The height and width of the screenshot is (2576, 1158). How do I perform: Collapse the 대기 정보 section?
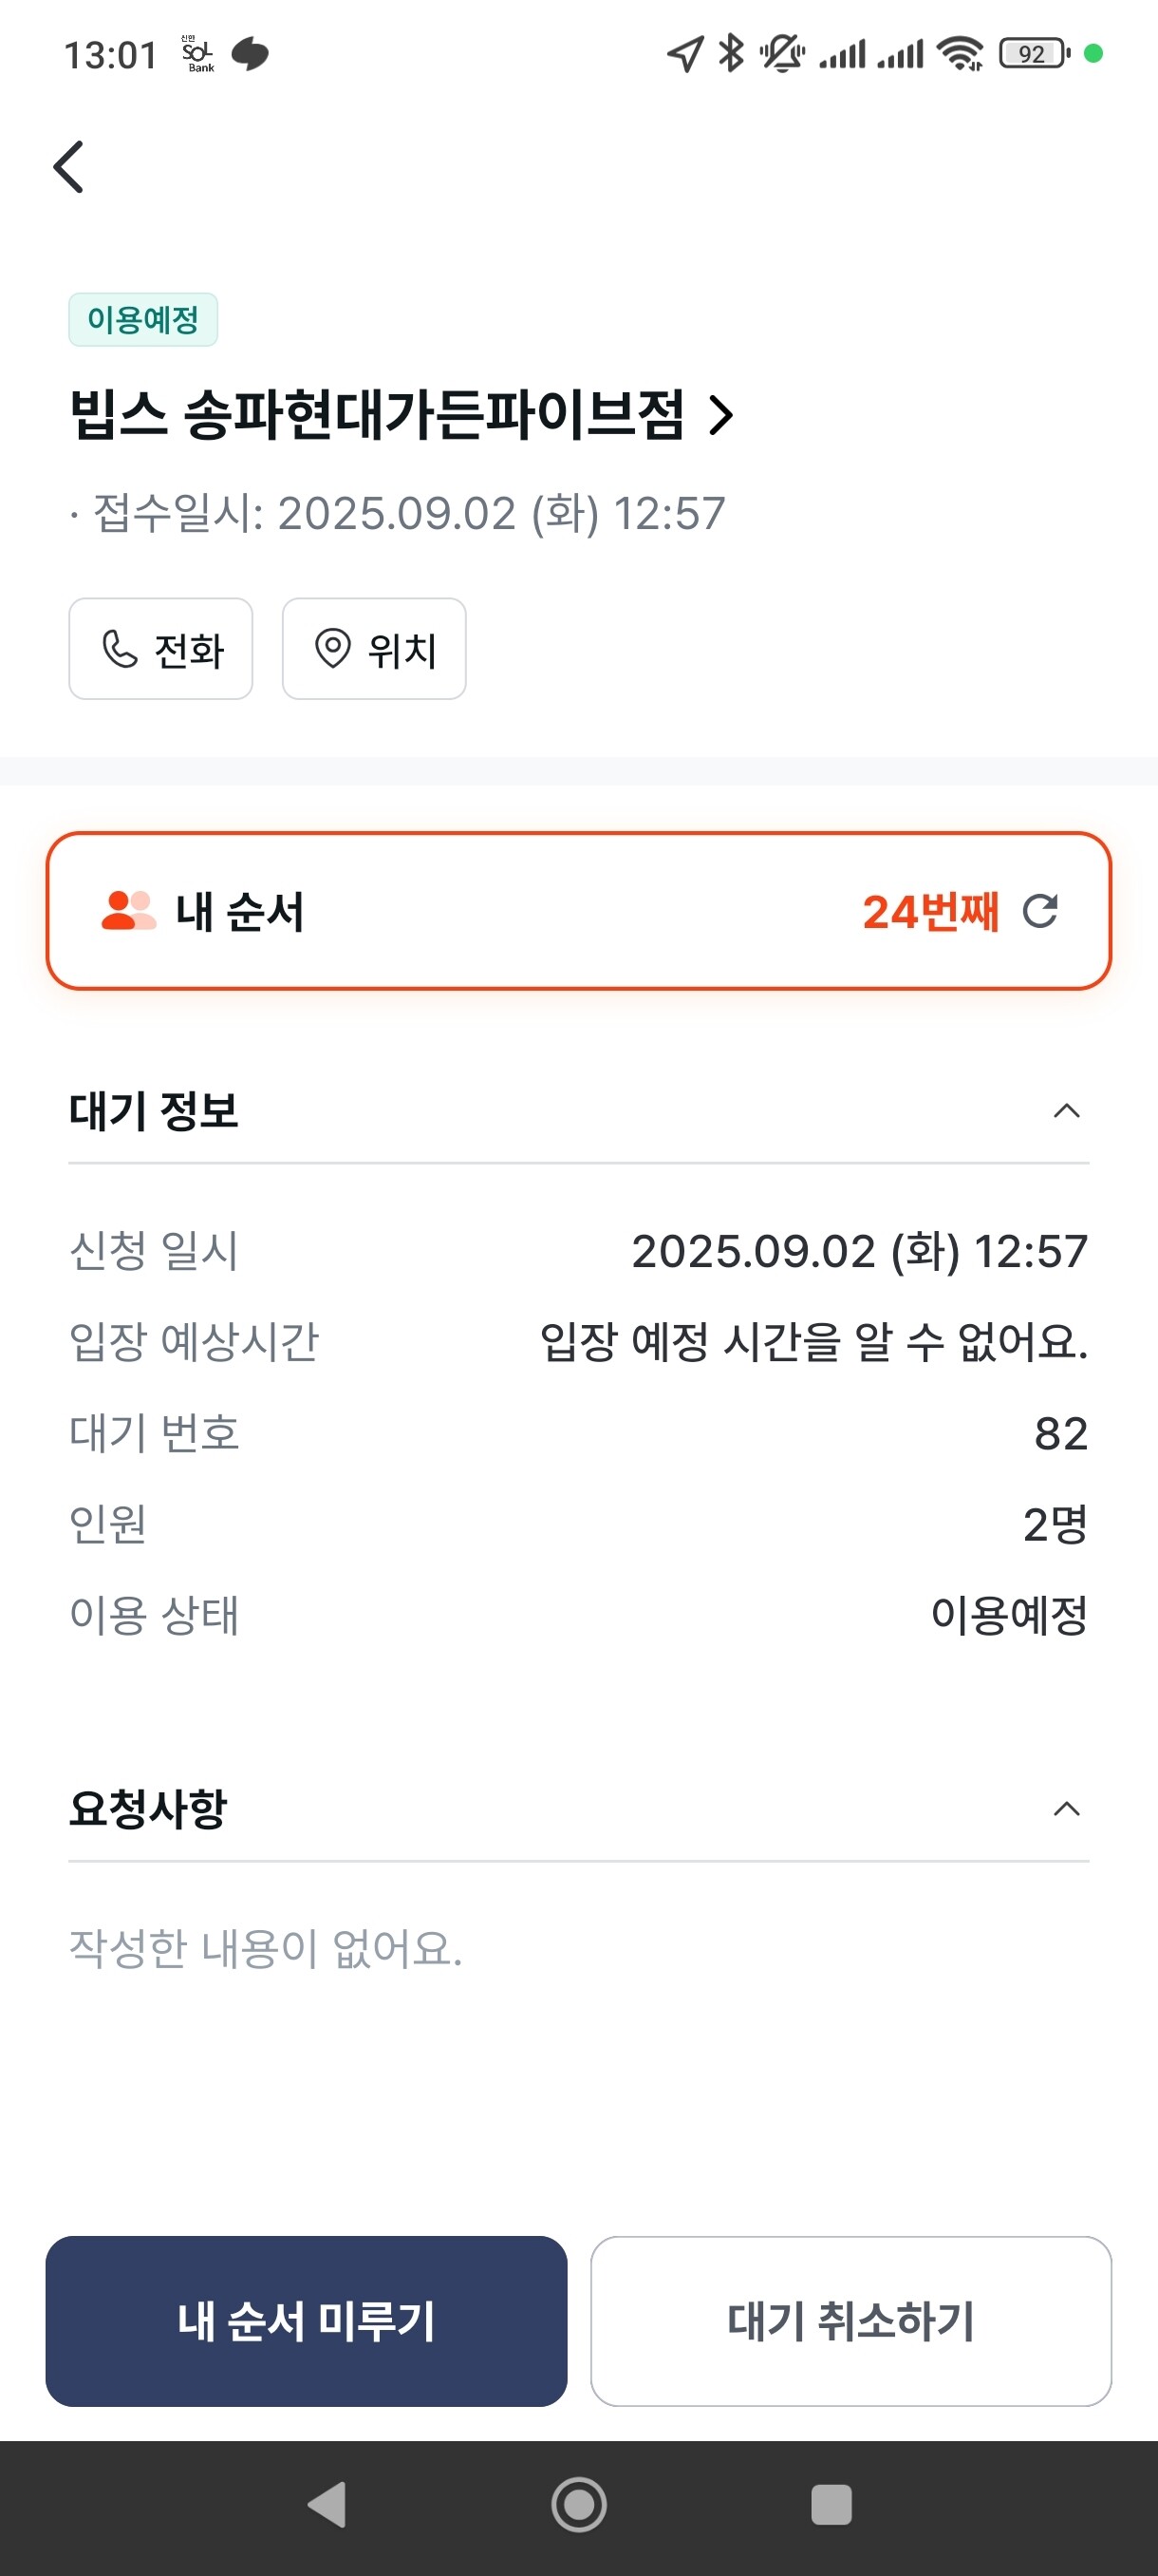click(x=1066, y=1111)
